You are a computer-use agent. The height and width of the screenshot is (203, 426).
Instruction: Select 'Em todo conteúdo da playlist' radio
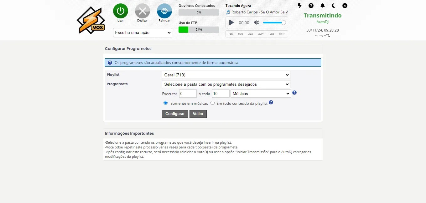(x=213, y=103)
